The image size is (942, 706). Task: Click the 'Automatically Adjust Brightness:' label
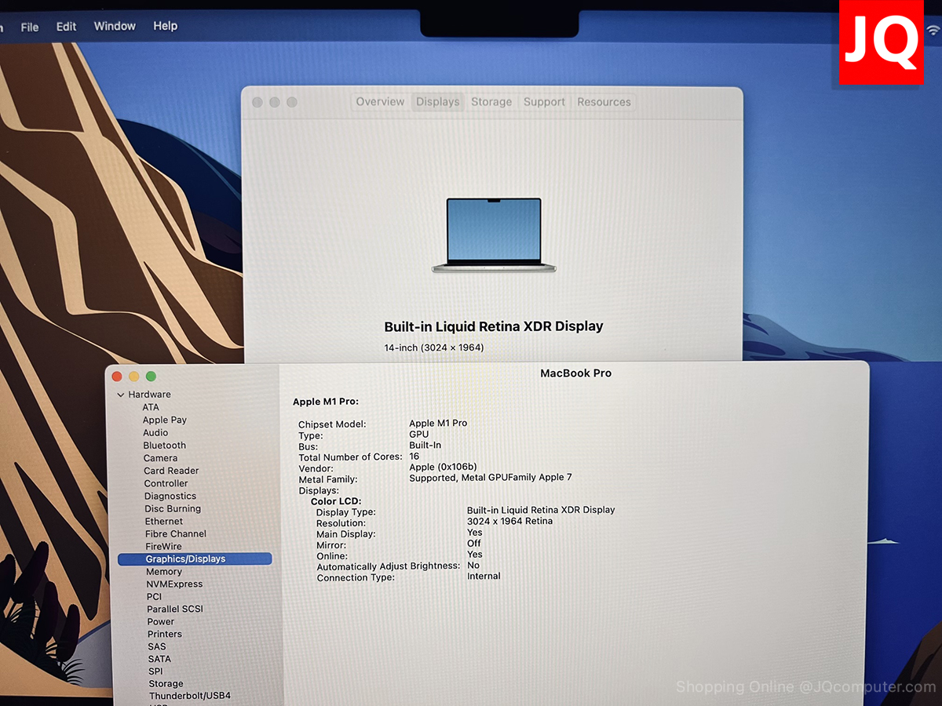389,566
